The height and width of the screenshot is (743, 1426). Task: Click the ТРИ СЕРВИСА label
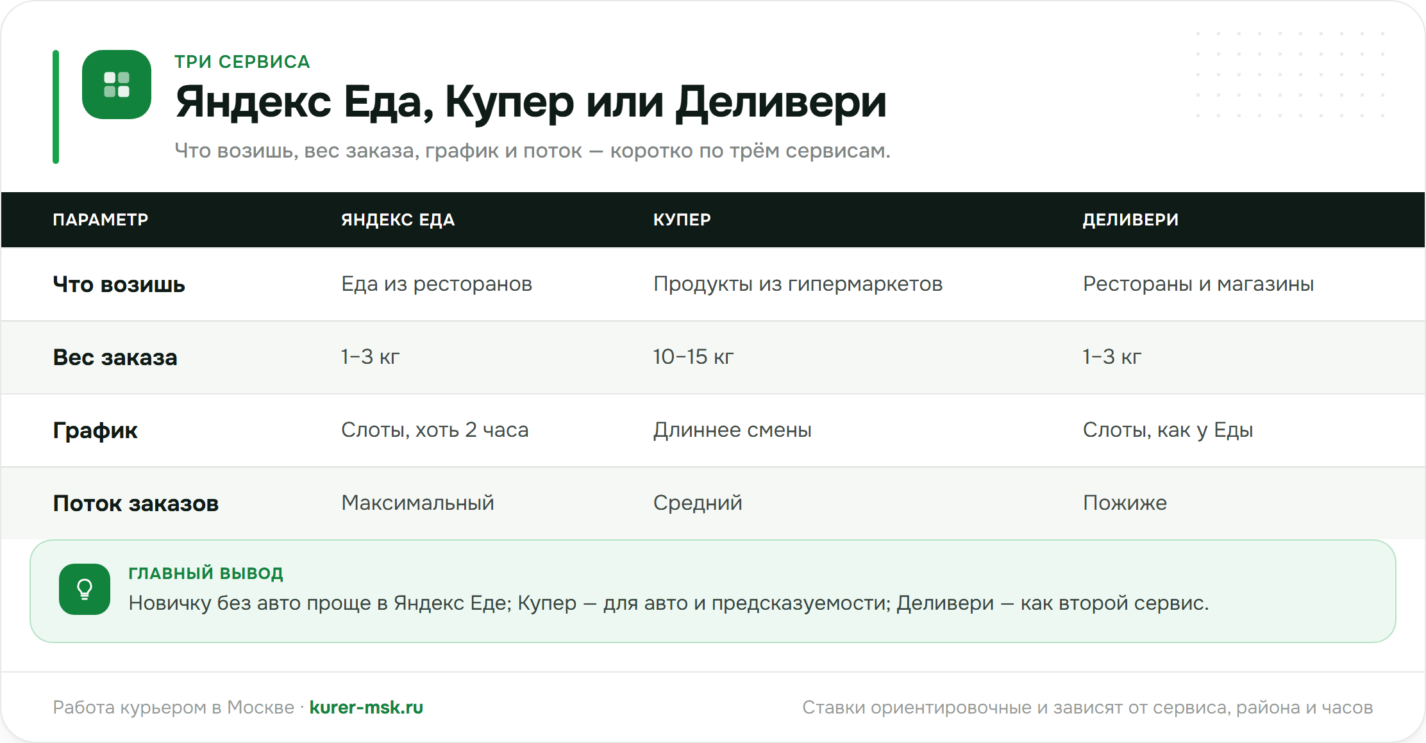242,61
